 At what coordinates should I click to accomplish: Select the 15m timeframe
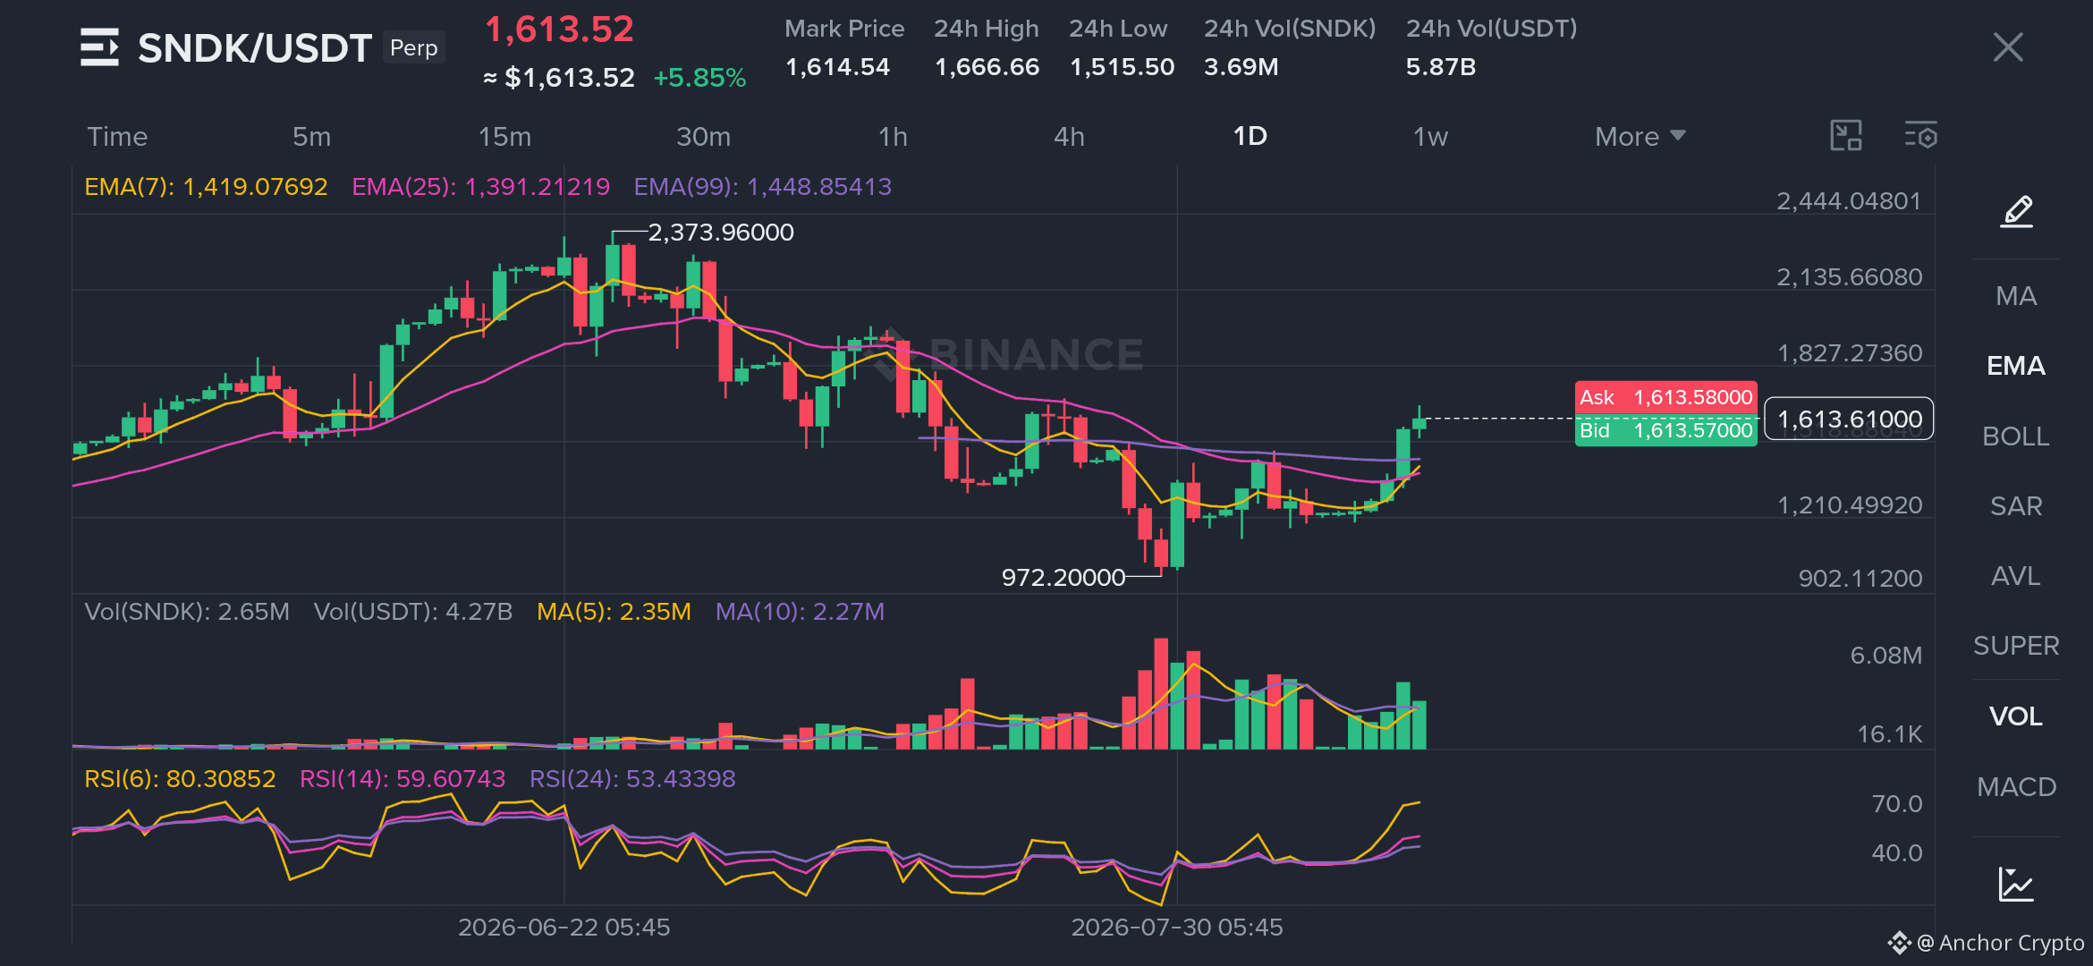click(x=504, y=136)
